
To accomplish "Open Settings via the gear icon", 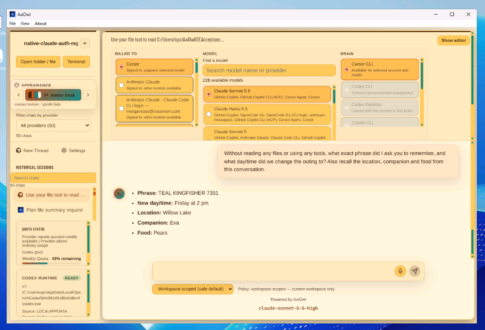I will [64, 150].
